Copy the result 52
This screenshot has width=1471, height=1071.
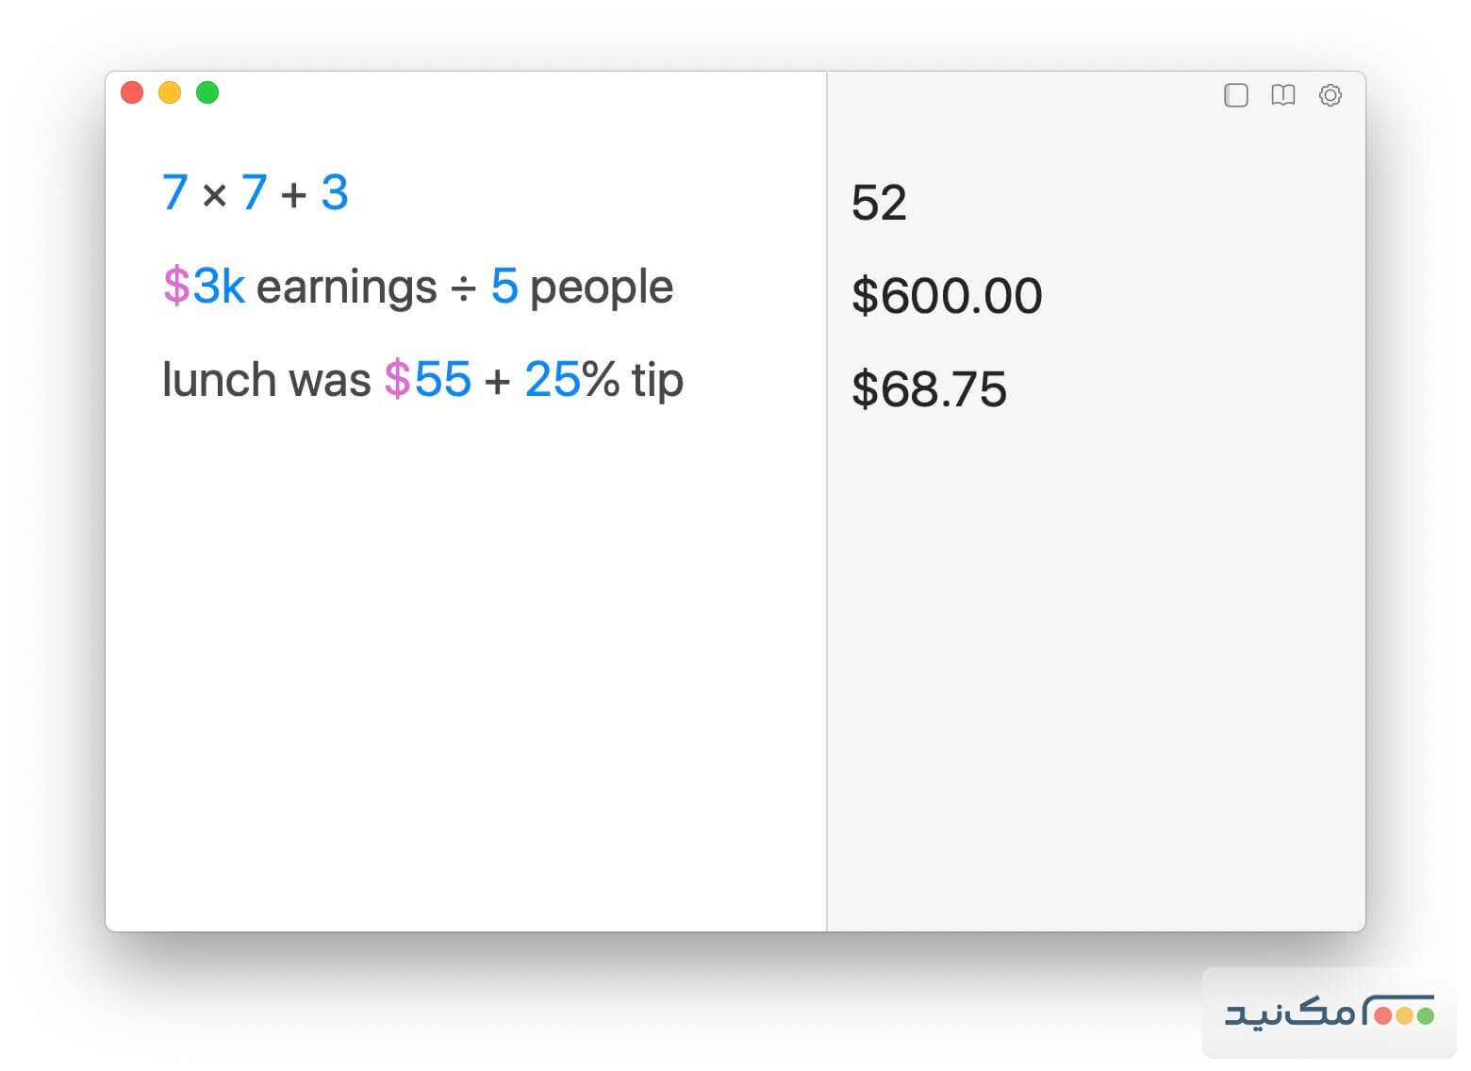tap(879, 203)
